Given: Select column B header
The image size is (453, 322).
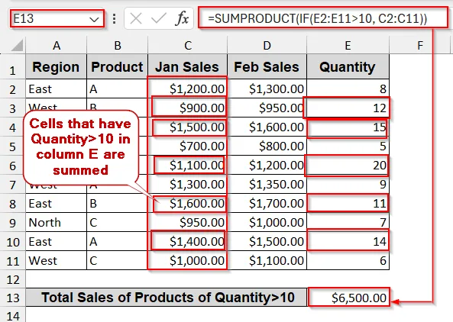Looking at the screenshot, I should (x=118, y=45).
